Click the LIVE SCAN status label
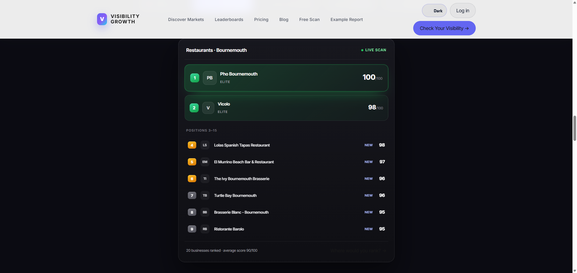The height and width of the screenshot is (273, 577). [374, 50]
